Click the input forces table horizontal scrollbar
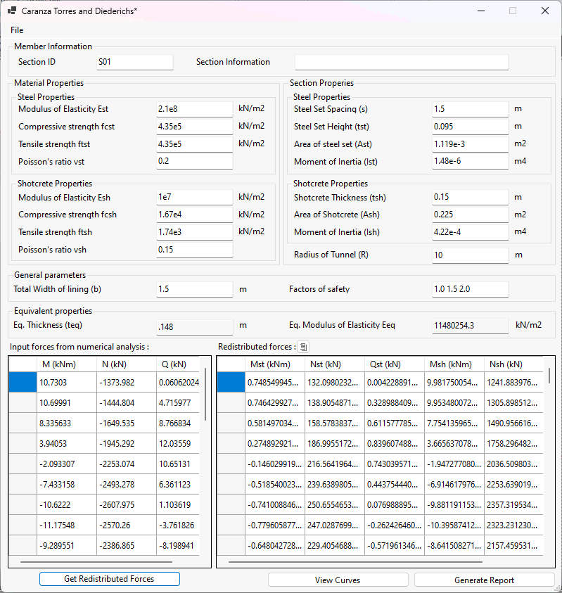Screen dimensions: 562x593 coord(96,561)
